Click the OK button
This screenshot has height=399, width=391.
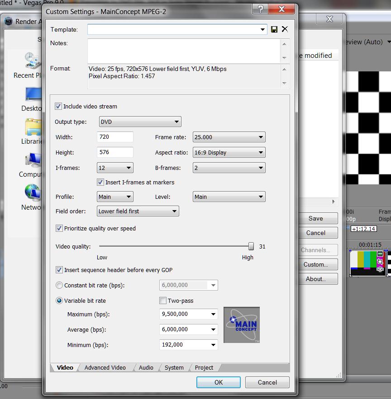[218, 382]
